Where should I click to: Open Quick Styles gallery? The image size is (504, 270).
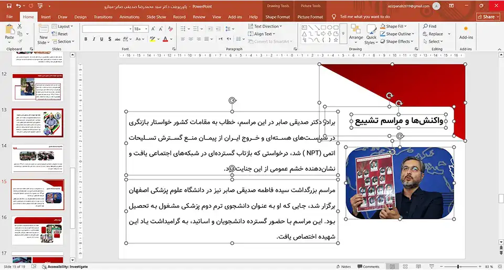click(x=371, y=33)
